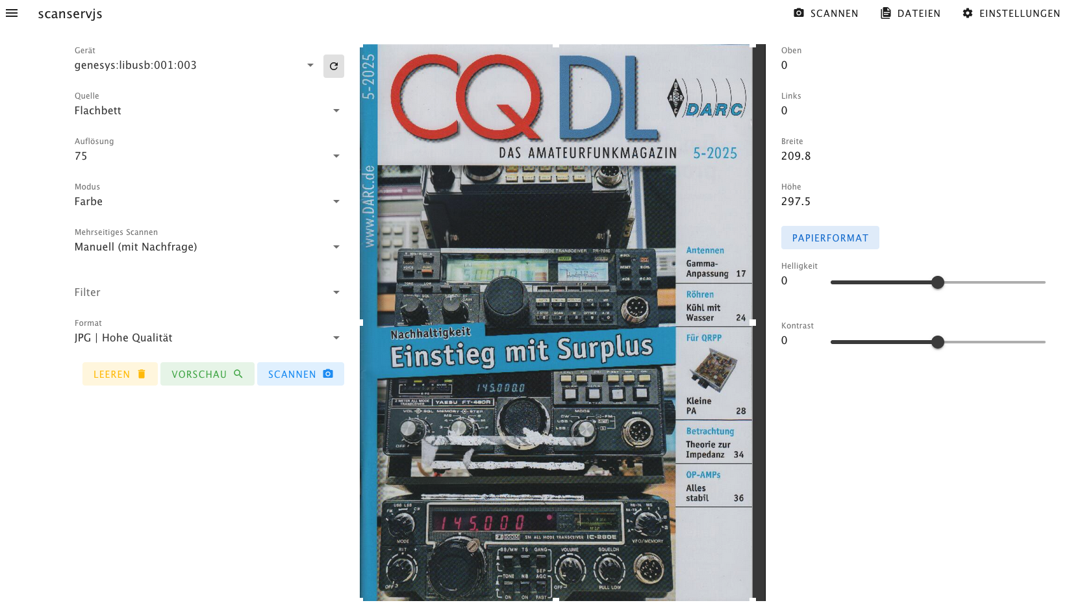Viewport: 1082px width, 616px height.
Task: Click the Kontrast slider handle
Action: point(938,342)
